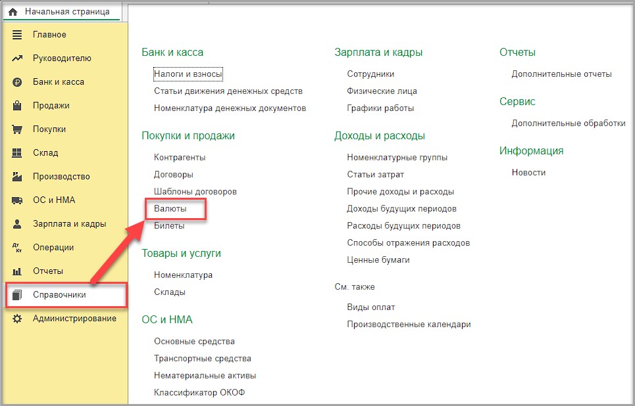Open Дополнительные отчеты
This screenshot has height=406, width=635.
tap(561, 74)
